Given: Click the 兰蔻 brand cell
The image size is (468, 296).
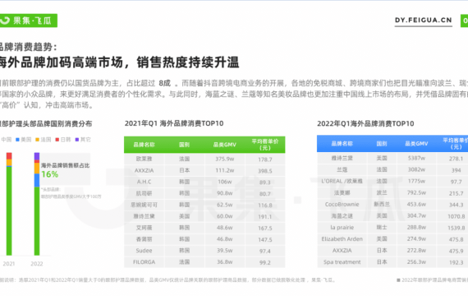Looking at the screenshot, I should [x=342, y=169].
